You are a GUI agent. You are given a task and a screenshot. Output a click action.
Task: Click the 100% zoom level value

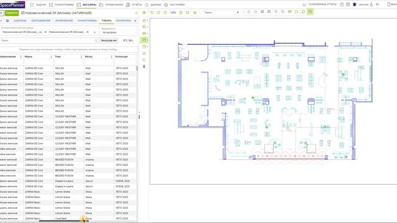[173, 12]
